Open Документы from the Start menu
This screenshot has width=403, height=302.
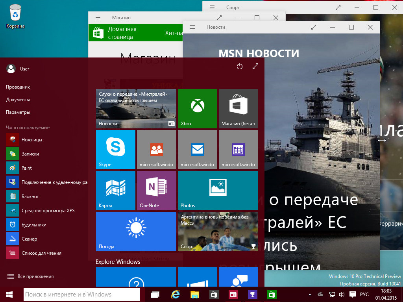18,100
